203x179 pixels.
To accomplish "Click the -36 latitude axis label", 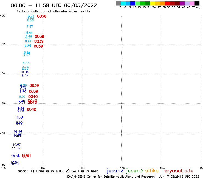I will [x=2, y=103].
